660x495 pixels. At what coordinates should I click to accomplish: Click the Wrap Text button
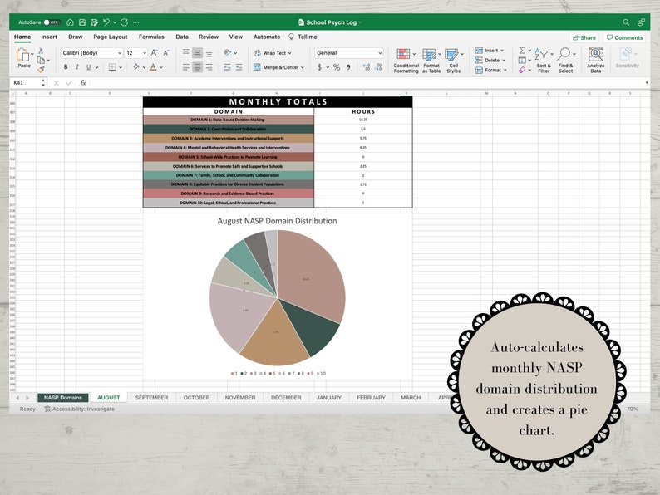point(273,53)
